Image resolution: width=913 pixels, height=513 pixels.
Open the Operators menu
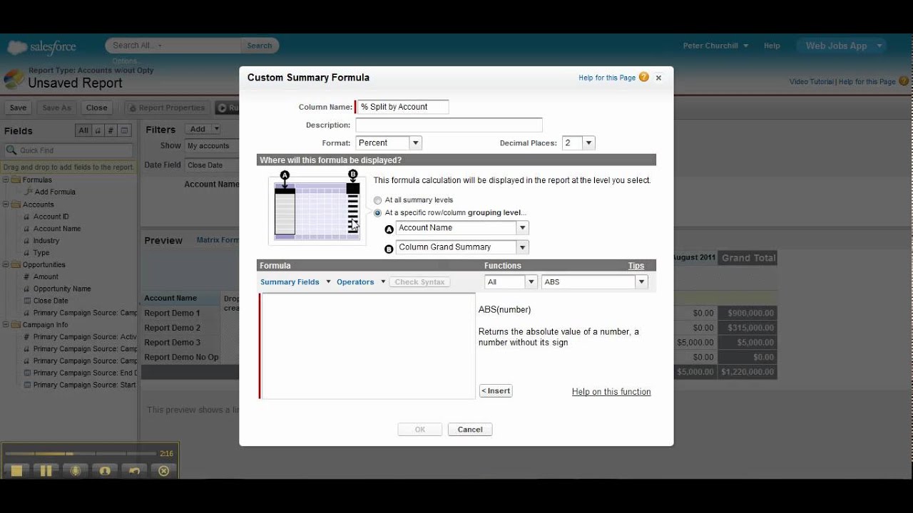[361, 282]
